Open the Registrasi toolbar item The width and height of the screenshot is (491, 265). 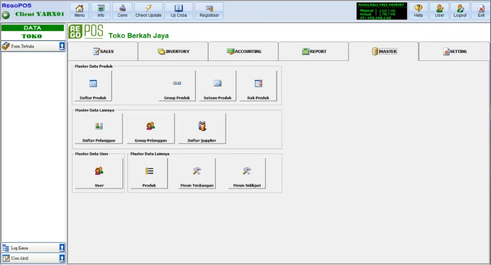(209, 11)
